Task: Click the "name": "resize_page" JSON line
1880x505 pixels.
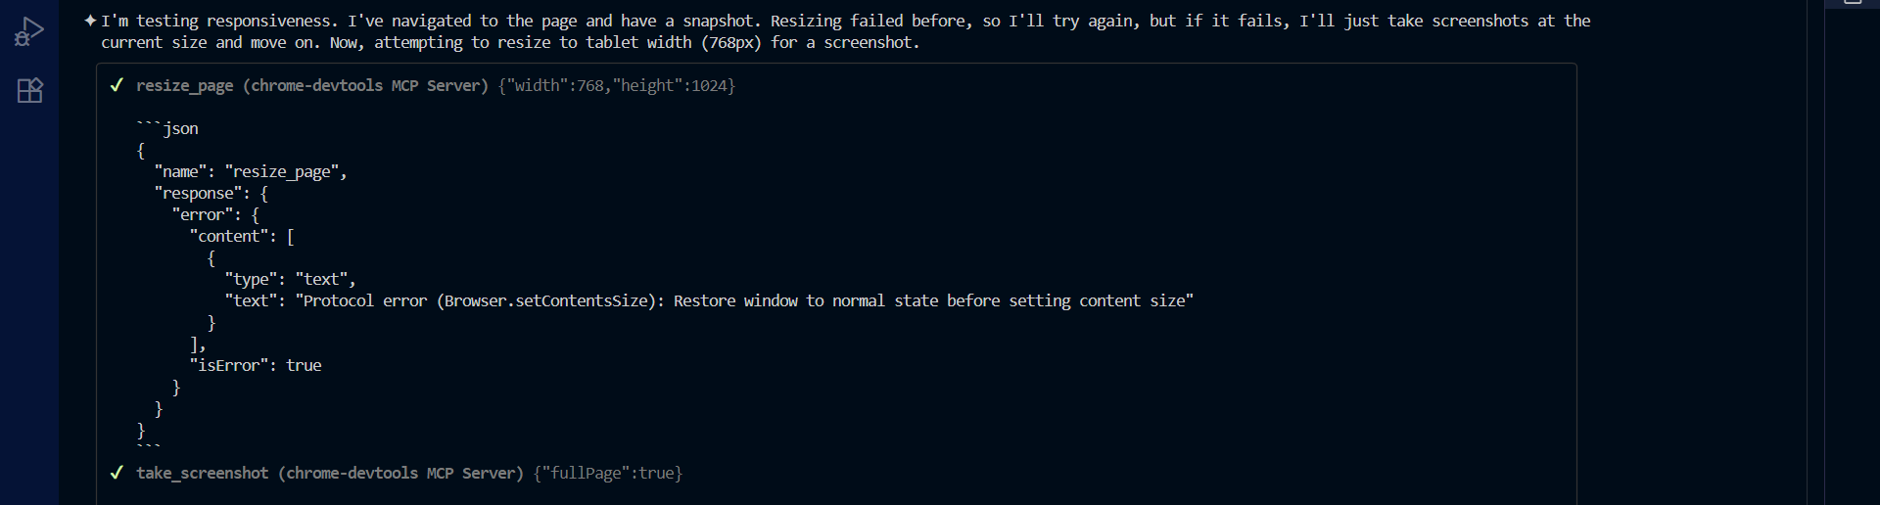Action: coord(251,172)
